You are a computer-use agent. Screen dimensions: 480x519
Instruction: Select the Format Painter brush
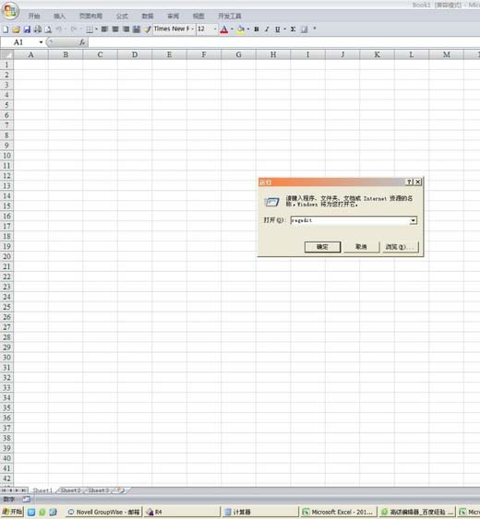[147, 29]
